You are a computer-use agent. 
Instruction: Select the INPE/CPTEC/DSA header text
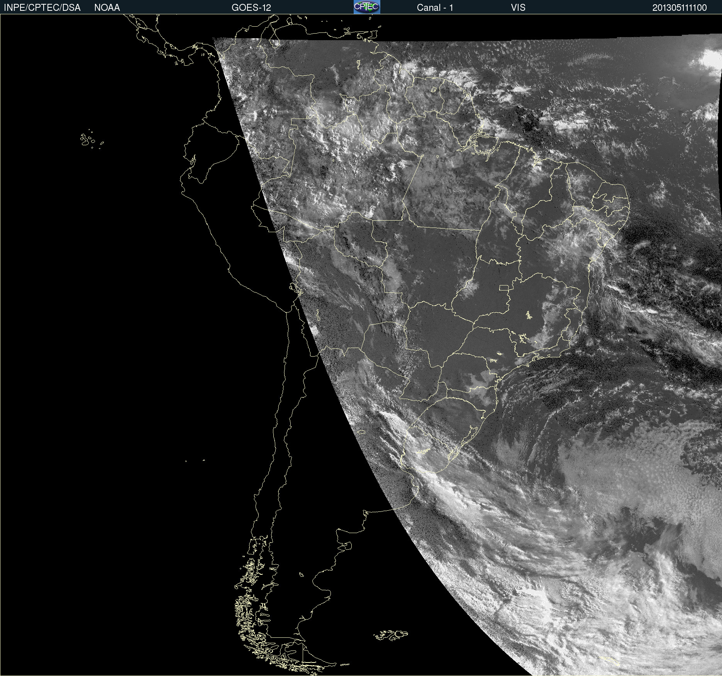click(42, 8)
